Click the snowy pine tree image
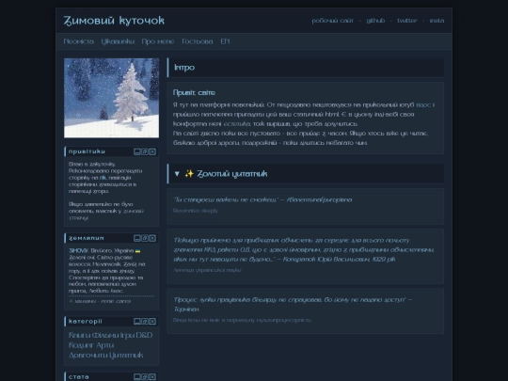 tap(111, 98)
